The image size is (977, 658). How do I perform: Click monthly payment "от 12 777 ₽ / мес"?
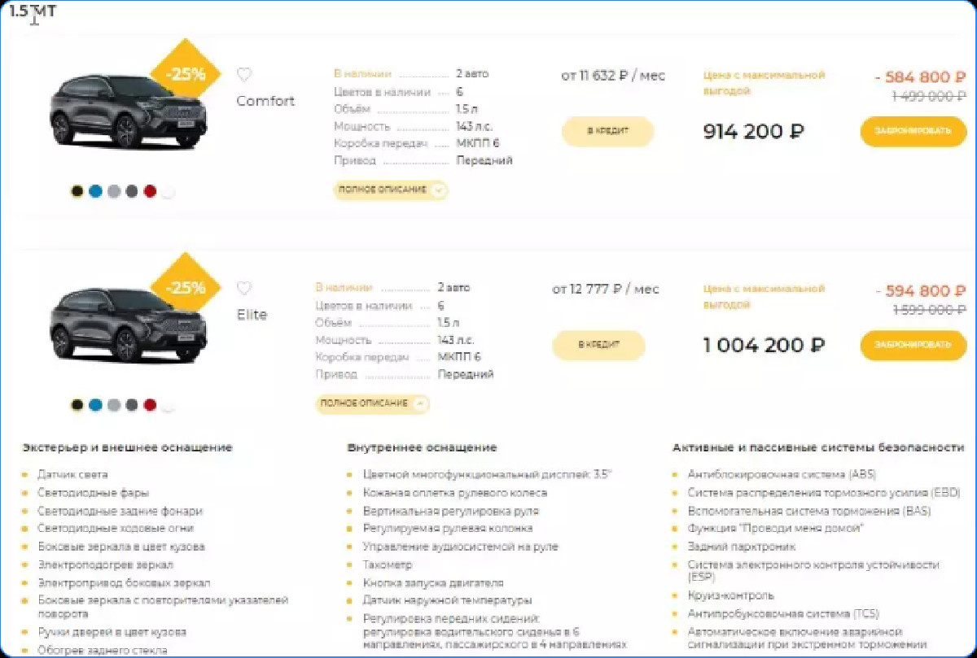click(606, 289)
